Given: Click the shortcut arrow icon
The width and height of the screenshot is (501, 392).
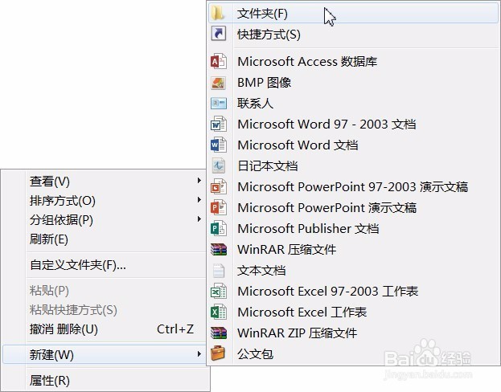Looking at the screenshot, I should [x=219, y=34].
